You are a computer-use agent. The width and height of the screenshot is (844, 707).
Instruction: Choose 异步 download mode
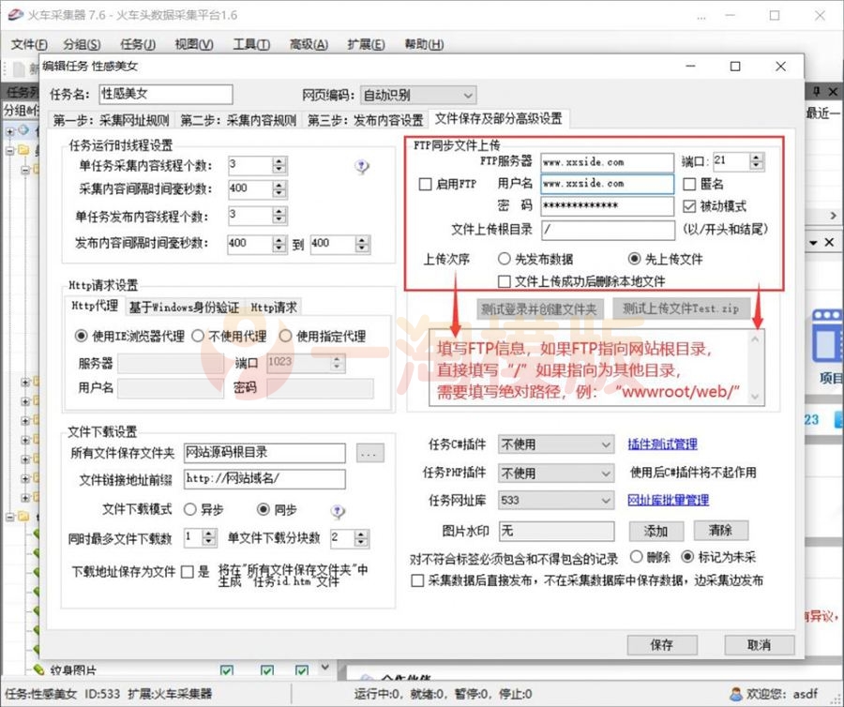point(190,509)
